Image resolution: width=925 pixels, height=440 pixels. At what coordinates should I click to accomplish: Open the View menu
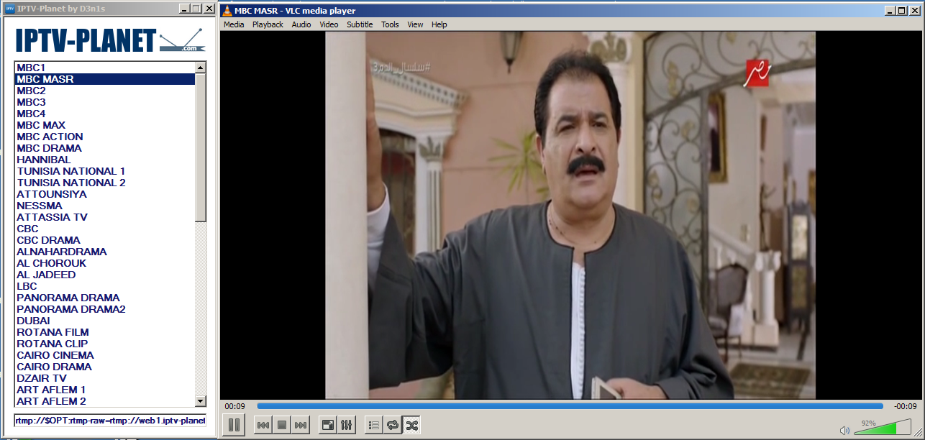click(415, 24)
